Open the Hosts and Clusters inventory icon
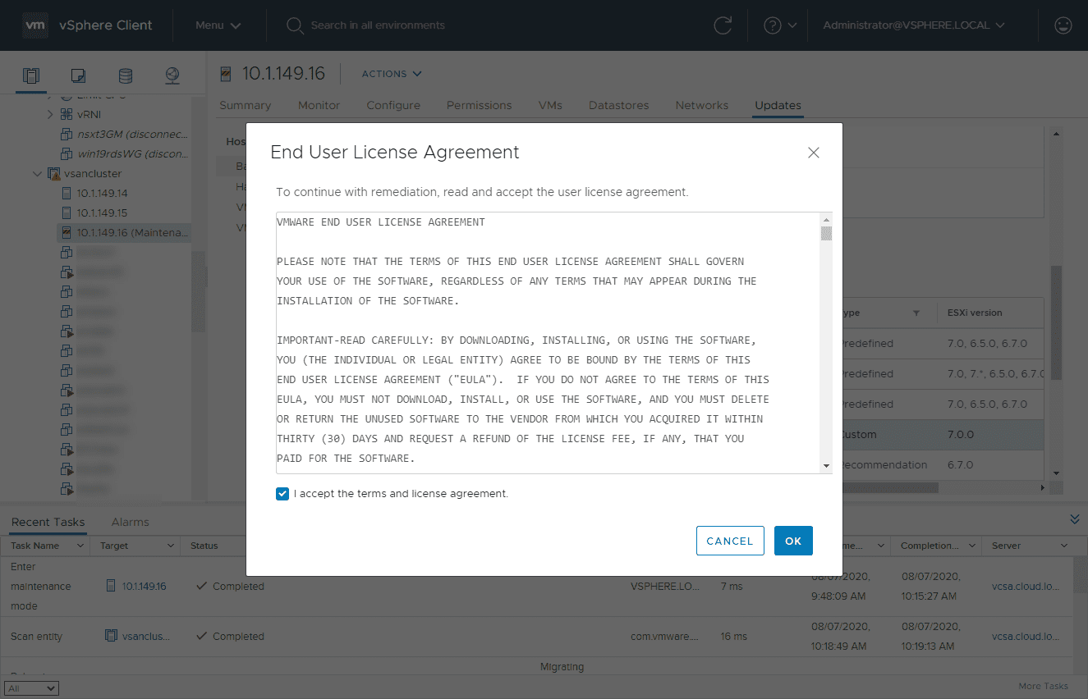Screen dimensions: 1088x699 tap(30, 75)
